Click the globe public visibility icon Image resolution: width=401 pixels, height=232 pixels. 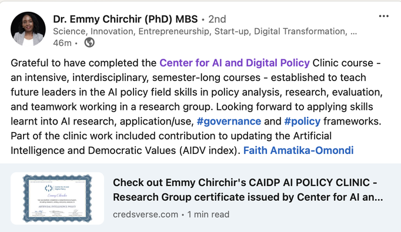pyautogui.click(x=89, y=42)
